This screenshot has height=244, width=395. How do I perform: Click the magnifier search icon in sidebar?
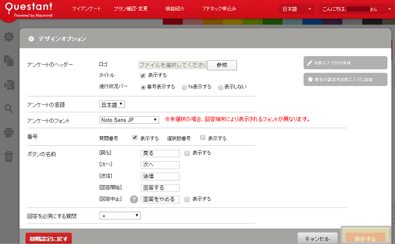[9, 108]
